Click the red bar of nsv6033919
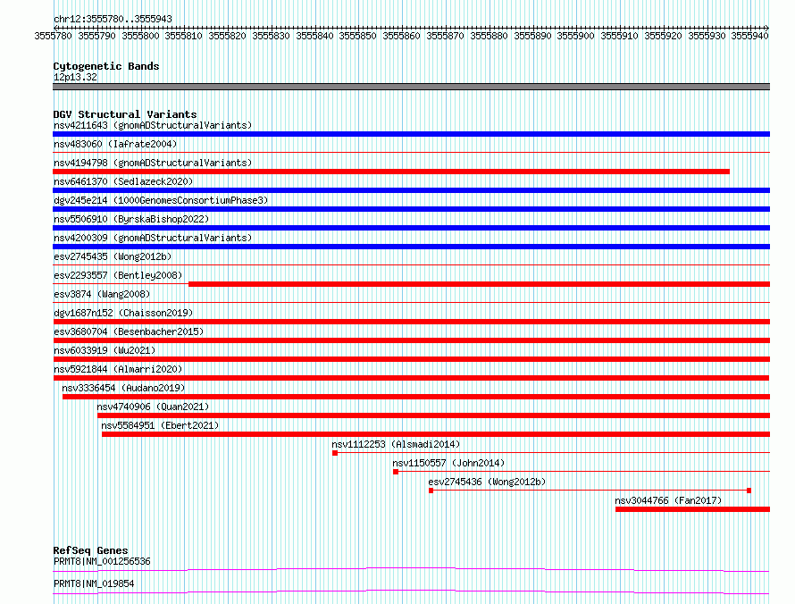Viewport: 795px width, 604px height. 411,359
